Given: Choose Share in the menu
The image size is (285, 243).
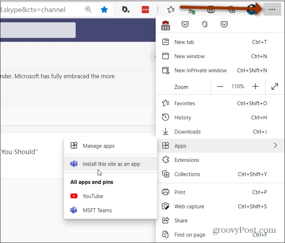Looking at the screenshot, I should [220, 220].
